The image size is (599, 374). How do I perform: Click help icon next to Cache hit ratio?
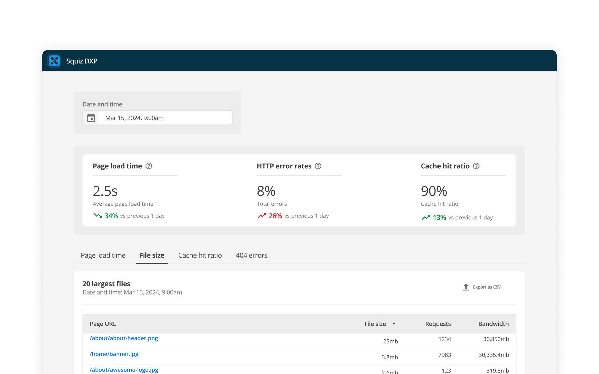476,166
